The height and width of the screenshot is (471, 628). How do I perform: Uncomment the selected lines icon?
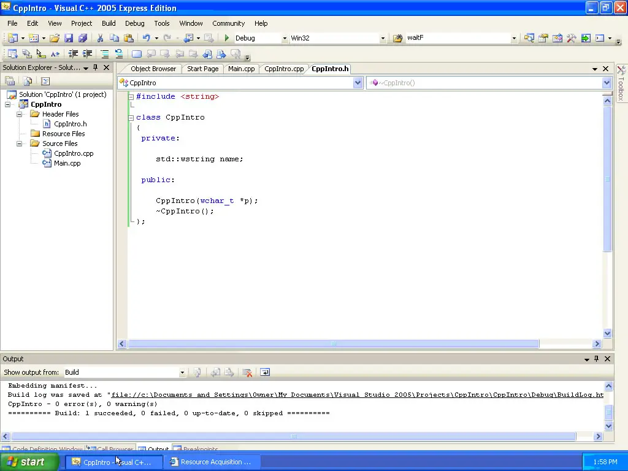point(119,54)
